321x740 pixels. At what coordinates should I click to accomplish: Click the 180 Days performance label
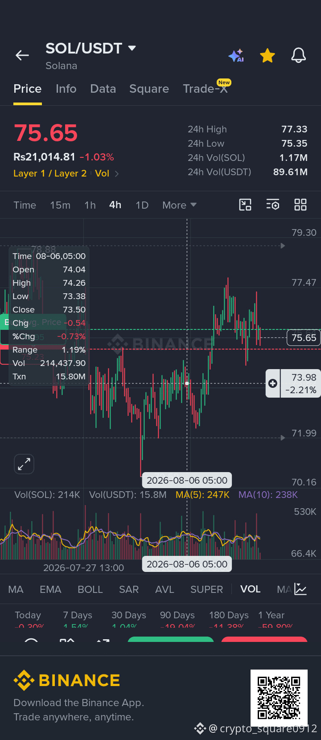tap(229, 615)
